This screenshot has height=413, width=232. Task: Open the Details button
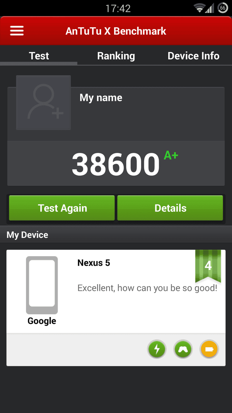coord(170,208)
